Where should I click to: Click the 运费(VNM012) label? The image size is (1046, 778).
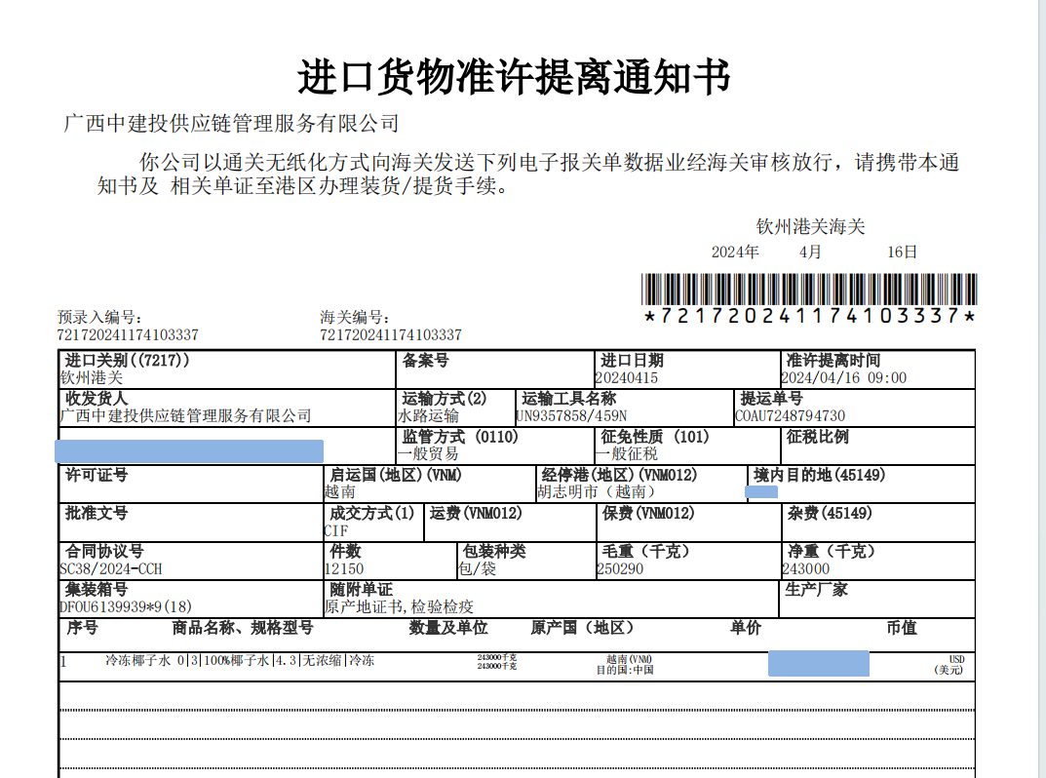coord(476,513)
